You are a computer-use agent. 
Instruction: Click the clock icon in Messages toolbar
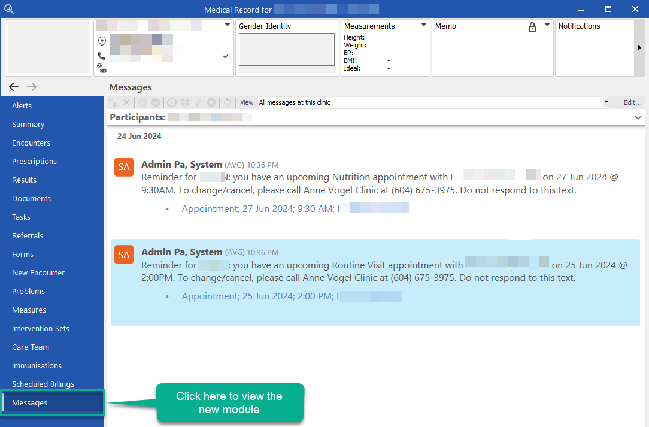coord(172,102)
